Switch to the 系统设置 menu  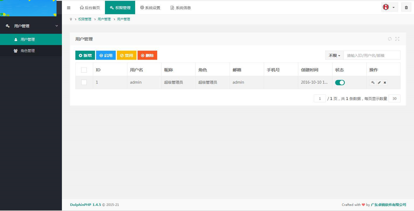150,8
